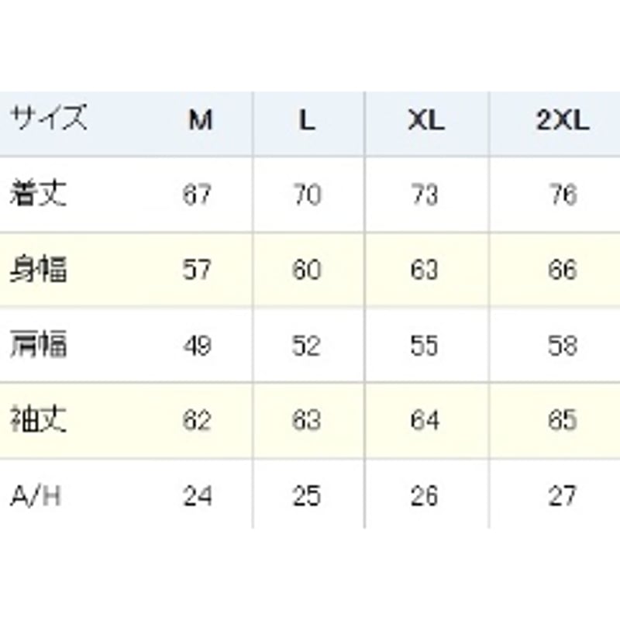Select the 2XL size column header

(x=562, y=121)
